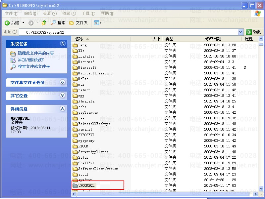Open the Tools menu
This screenshot has width=265, height=199.
[x=88, y=14]
